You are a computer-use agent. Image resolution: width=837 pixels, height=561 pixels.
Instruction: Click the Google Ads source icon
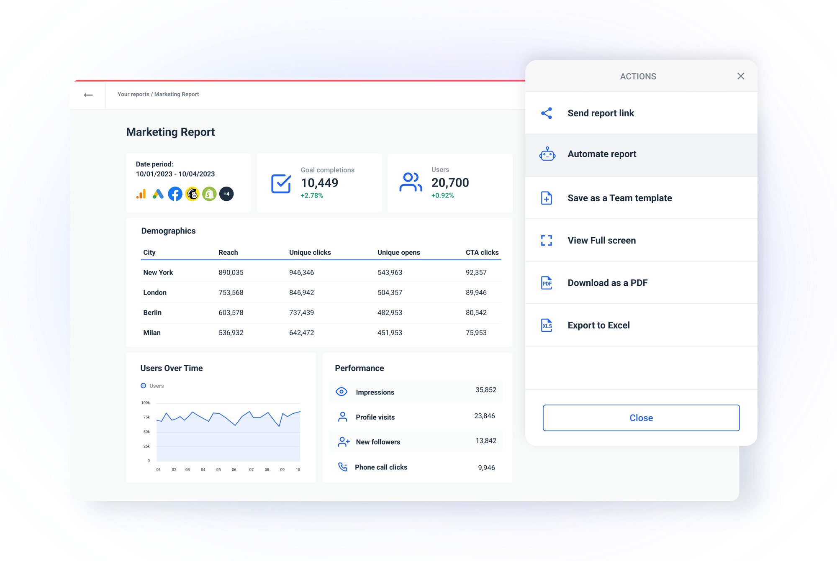pyautogui.click(x=158, y=194)
